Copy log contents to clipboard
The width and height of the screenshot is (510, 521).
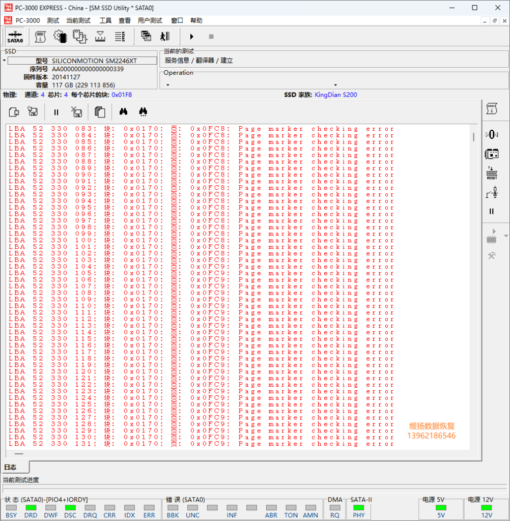(100, 112)
